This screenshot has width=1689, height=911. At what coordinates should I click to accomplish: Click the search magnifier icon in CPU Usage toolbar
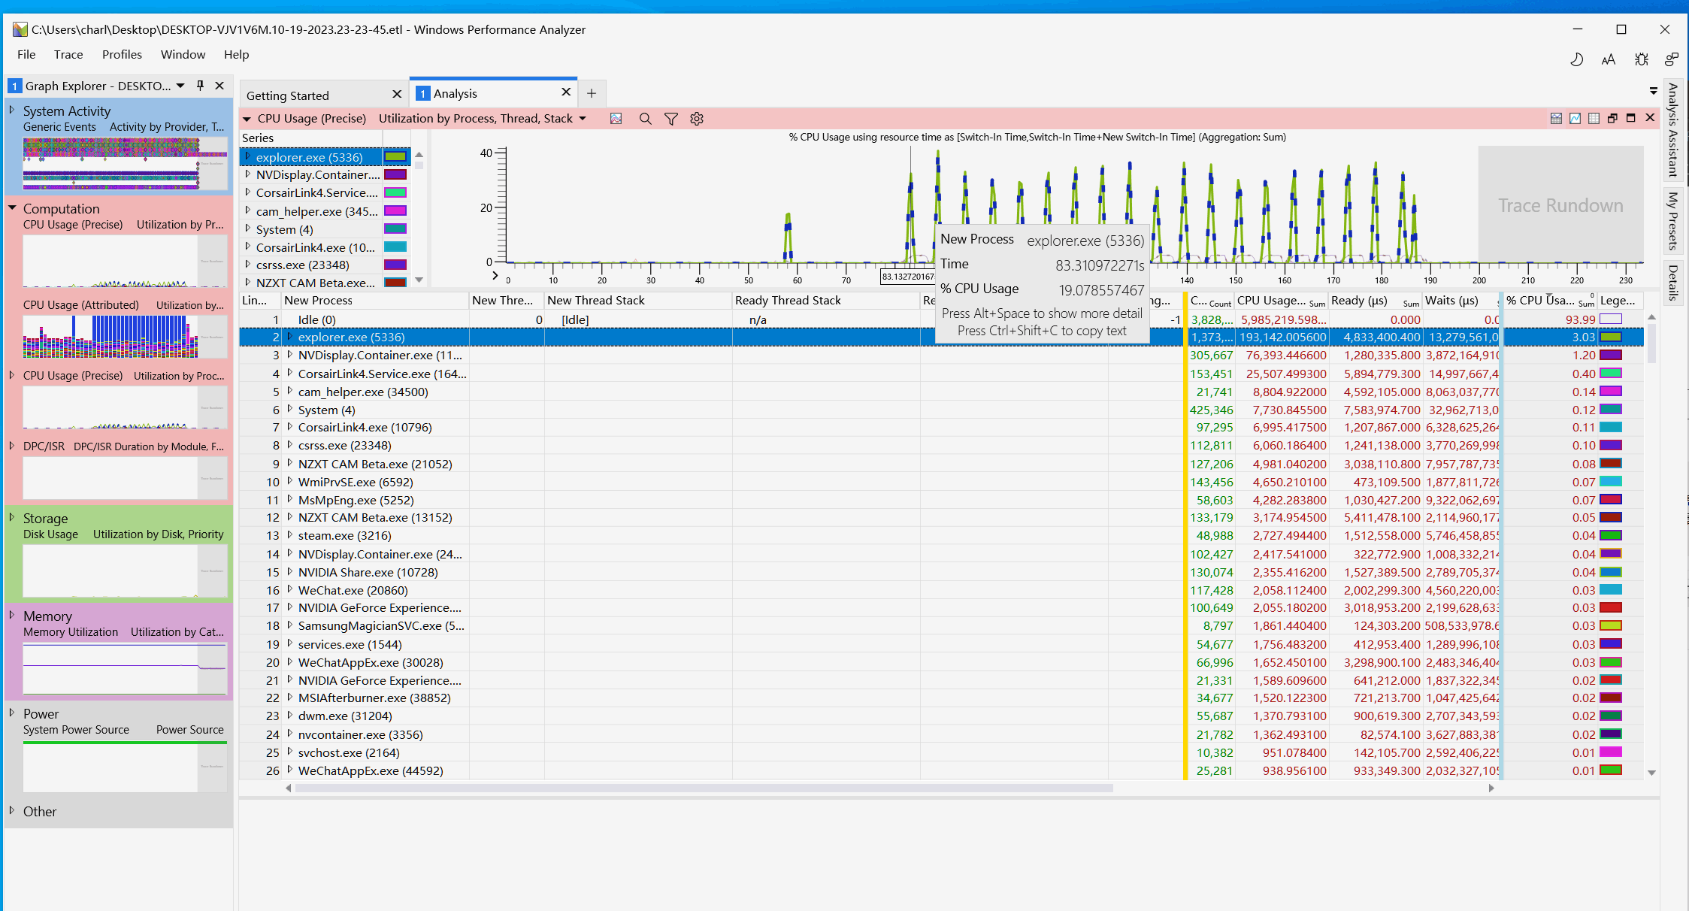(x=645, y=119)
